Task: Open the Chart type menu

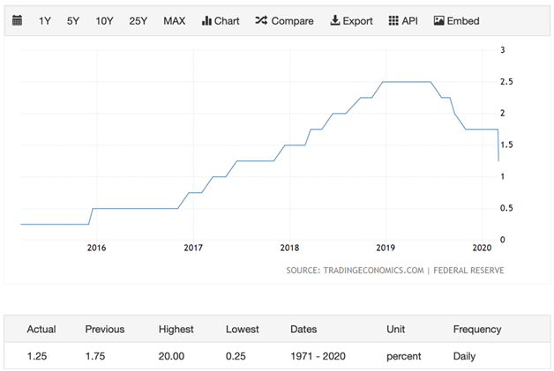Action: click(220, 20)
